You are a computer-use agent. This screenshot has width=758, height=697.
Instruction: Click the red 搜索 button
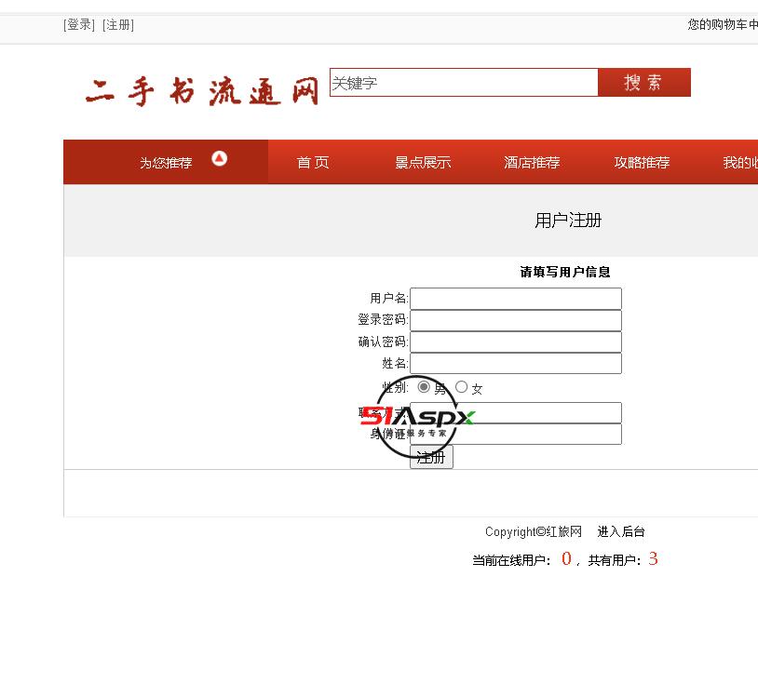pyautogui.click(x=644, y=83)
